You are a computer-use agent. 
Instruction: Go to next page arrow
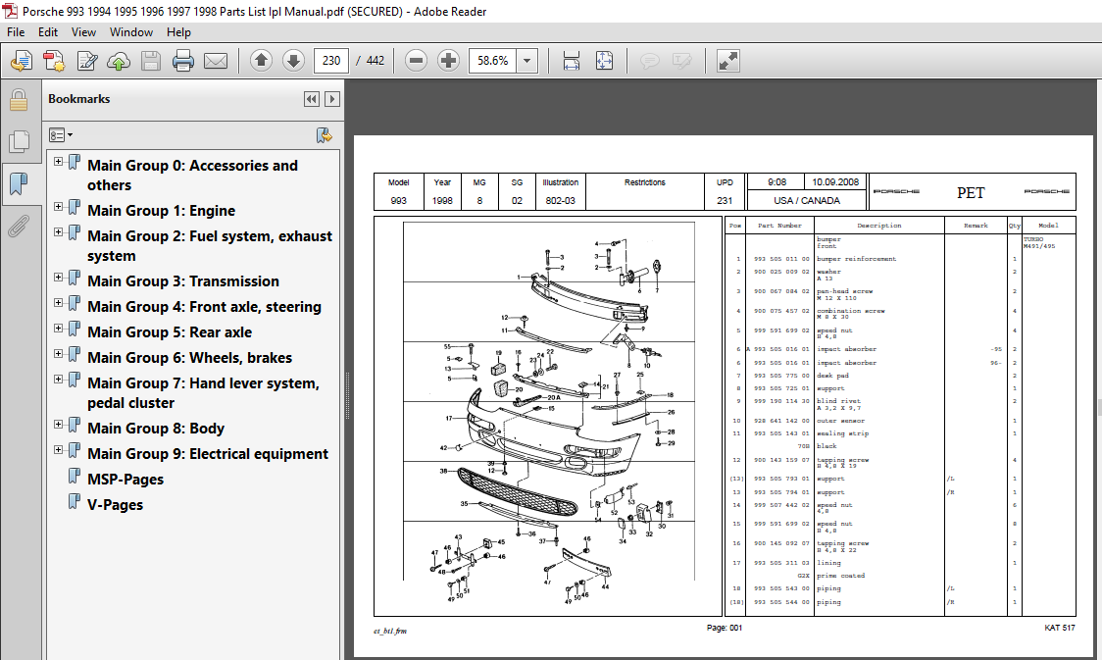293,61
